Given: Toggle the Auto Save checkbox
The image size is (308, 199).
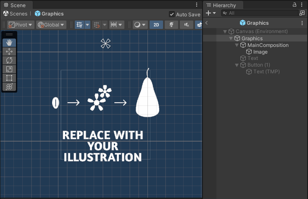Looking at the screenshot, I should (171, 14).
